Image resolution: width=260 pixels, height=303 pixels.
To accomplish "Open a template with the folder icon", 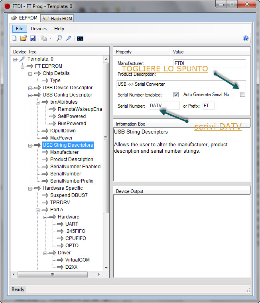I will point(24,38).
